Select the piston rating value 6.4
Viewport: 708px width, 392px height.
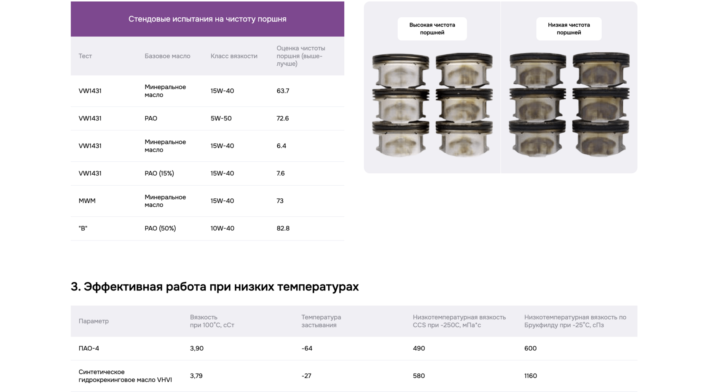[x=282, y=146]
